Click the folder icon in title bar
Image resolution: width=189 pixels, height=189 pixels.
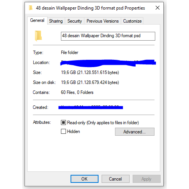click(31, 8)
